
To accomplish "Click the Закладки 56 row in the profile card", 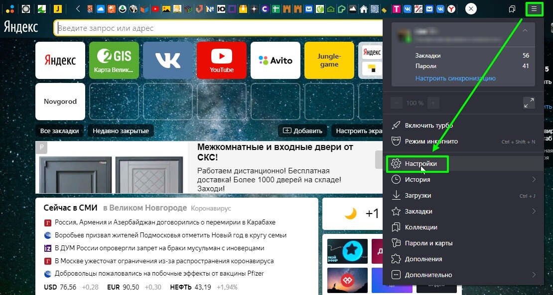I will (472, 56).
